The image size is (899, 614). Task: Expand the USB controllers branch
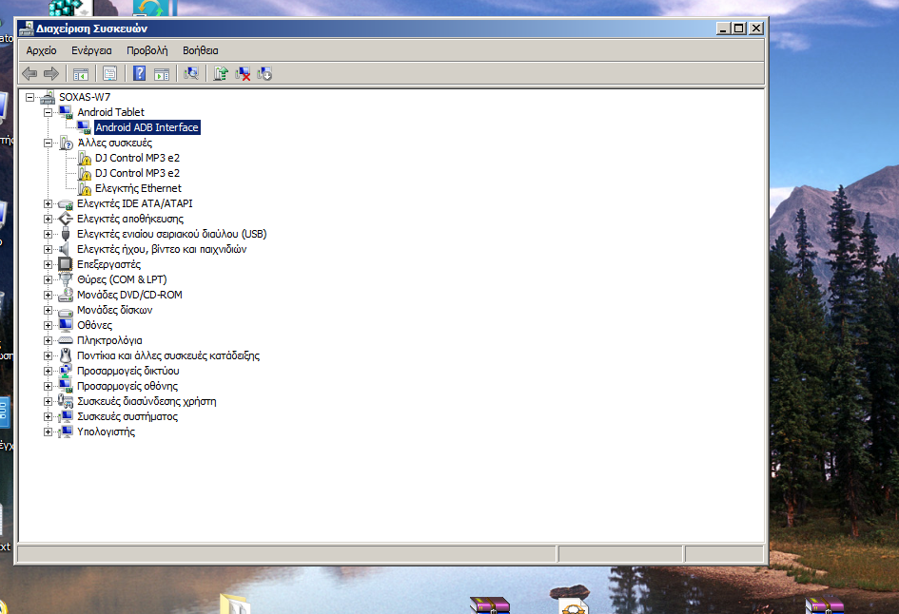point(49,234)
